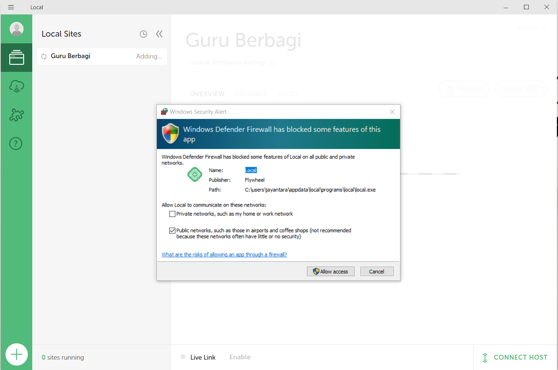
Task: Click the add new site plus button
Action: click(x=17, y=355)
